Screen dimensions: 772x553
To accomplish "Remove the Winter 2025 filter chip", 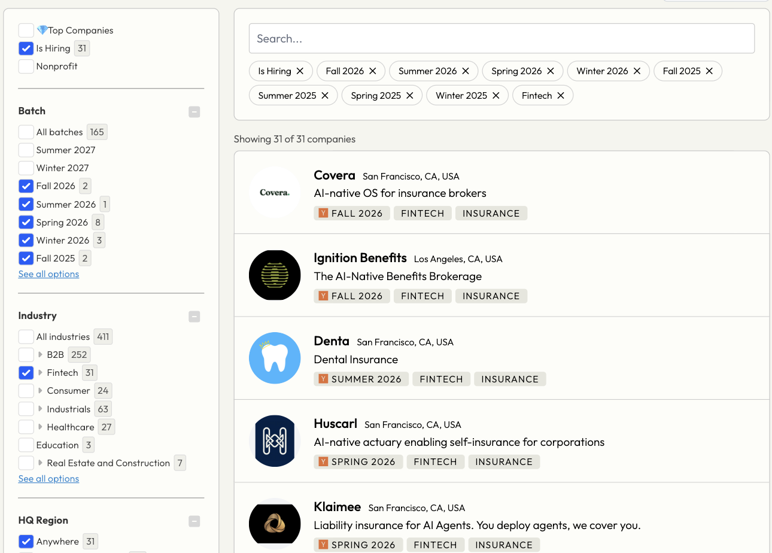I will [x=496, y=95].
